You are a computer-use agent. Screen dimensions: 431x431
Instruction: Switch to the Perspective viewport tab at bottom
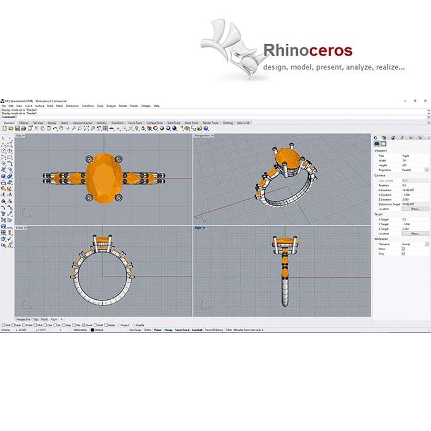pos(23,320)
